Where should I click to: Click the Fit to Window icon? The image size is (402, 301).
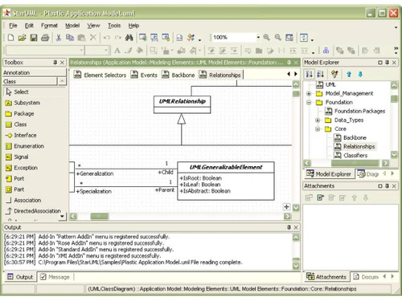pyautogui.click(x=289, y=38)
